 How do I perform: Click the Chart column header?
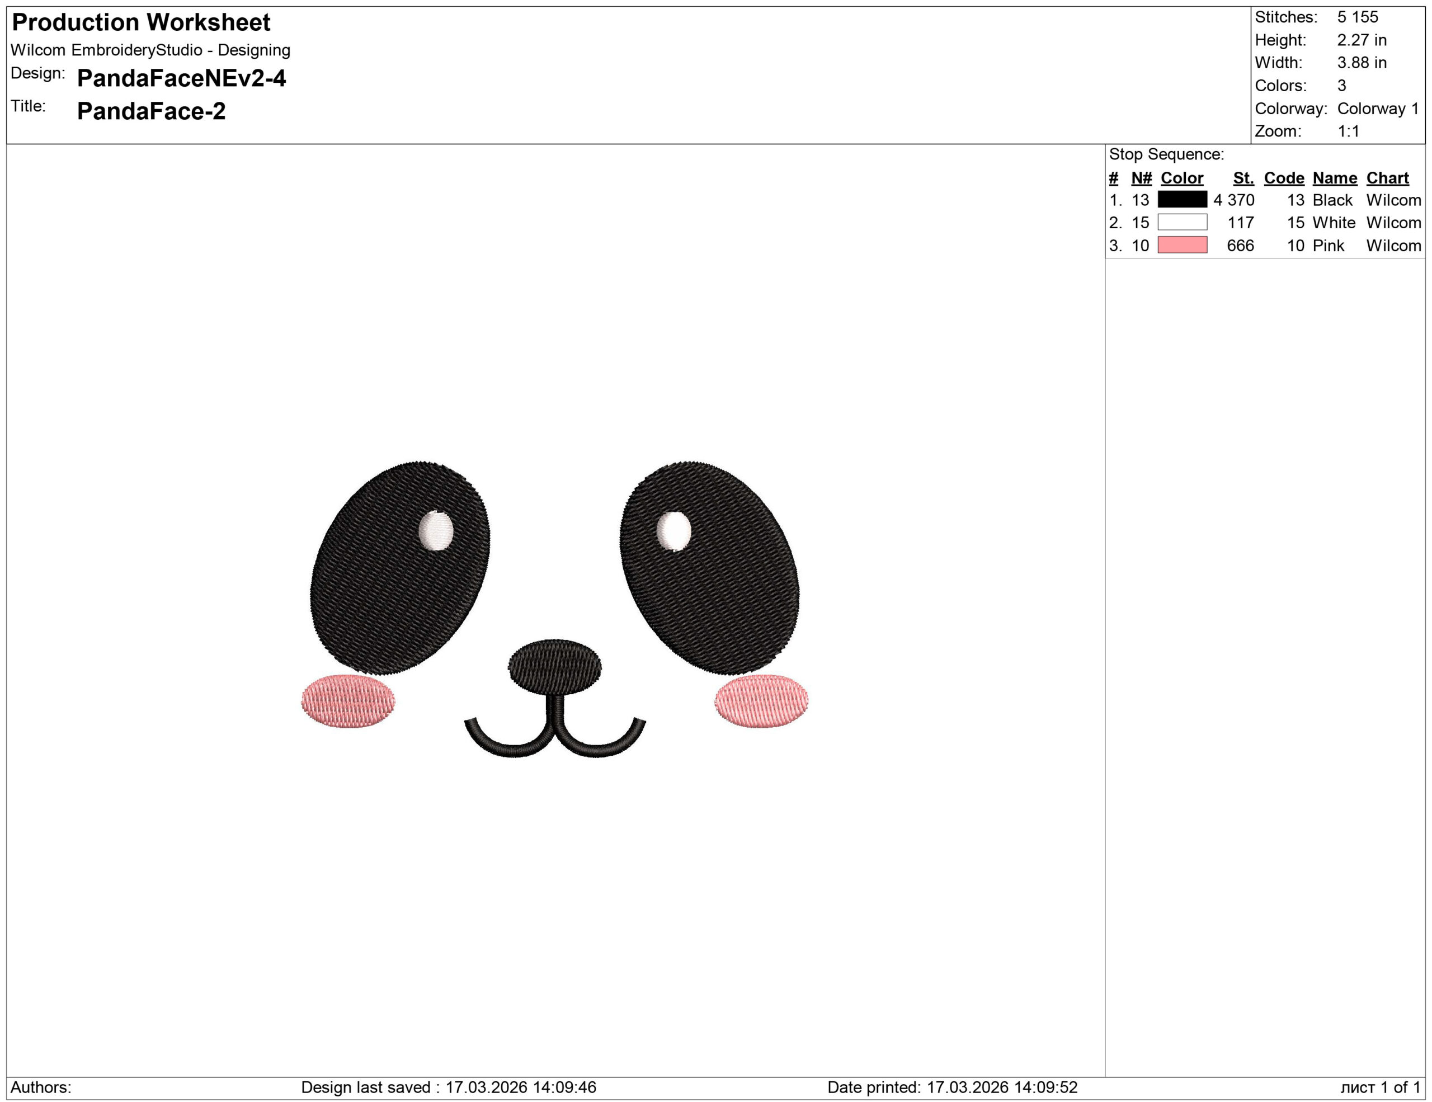1387,178
